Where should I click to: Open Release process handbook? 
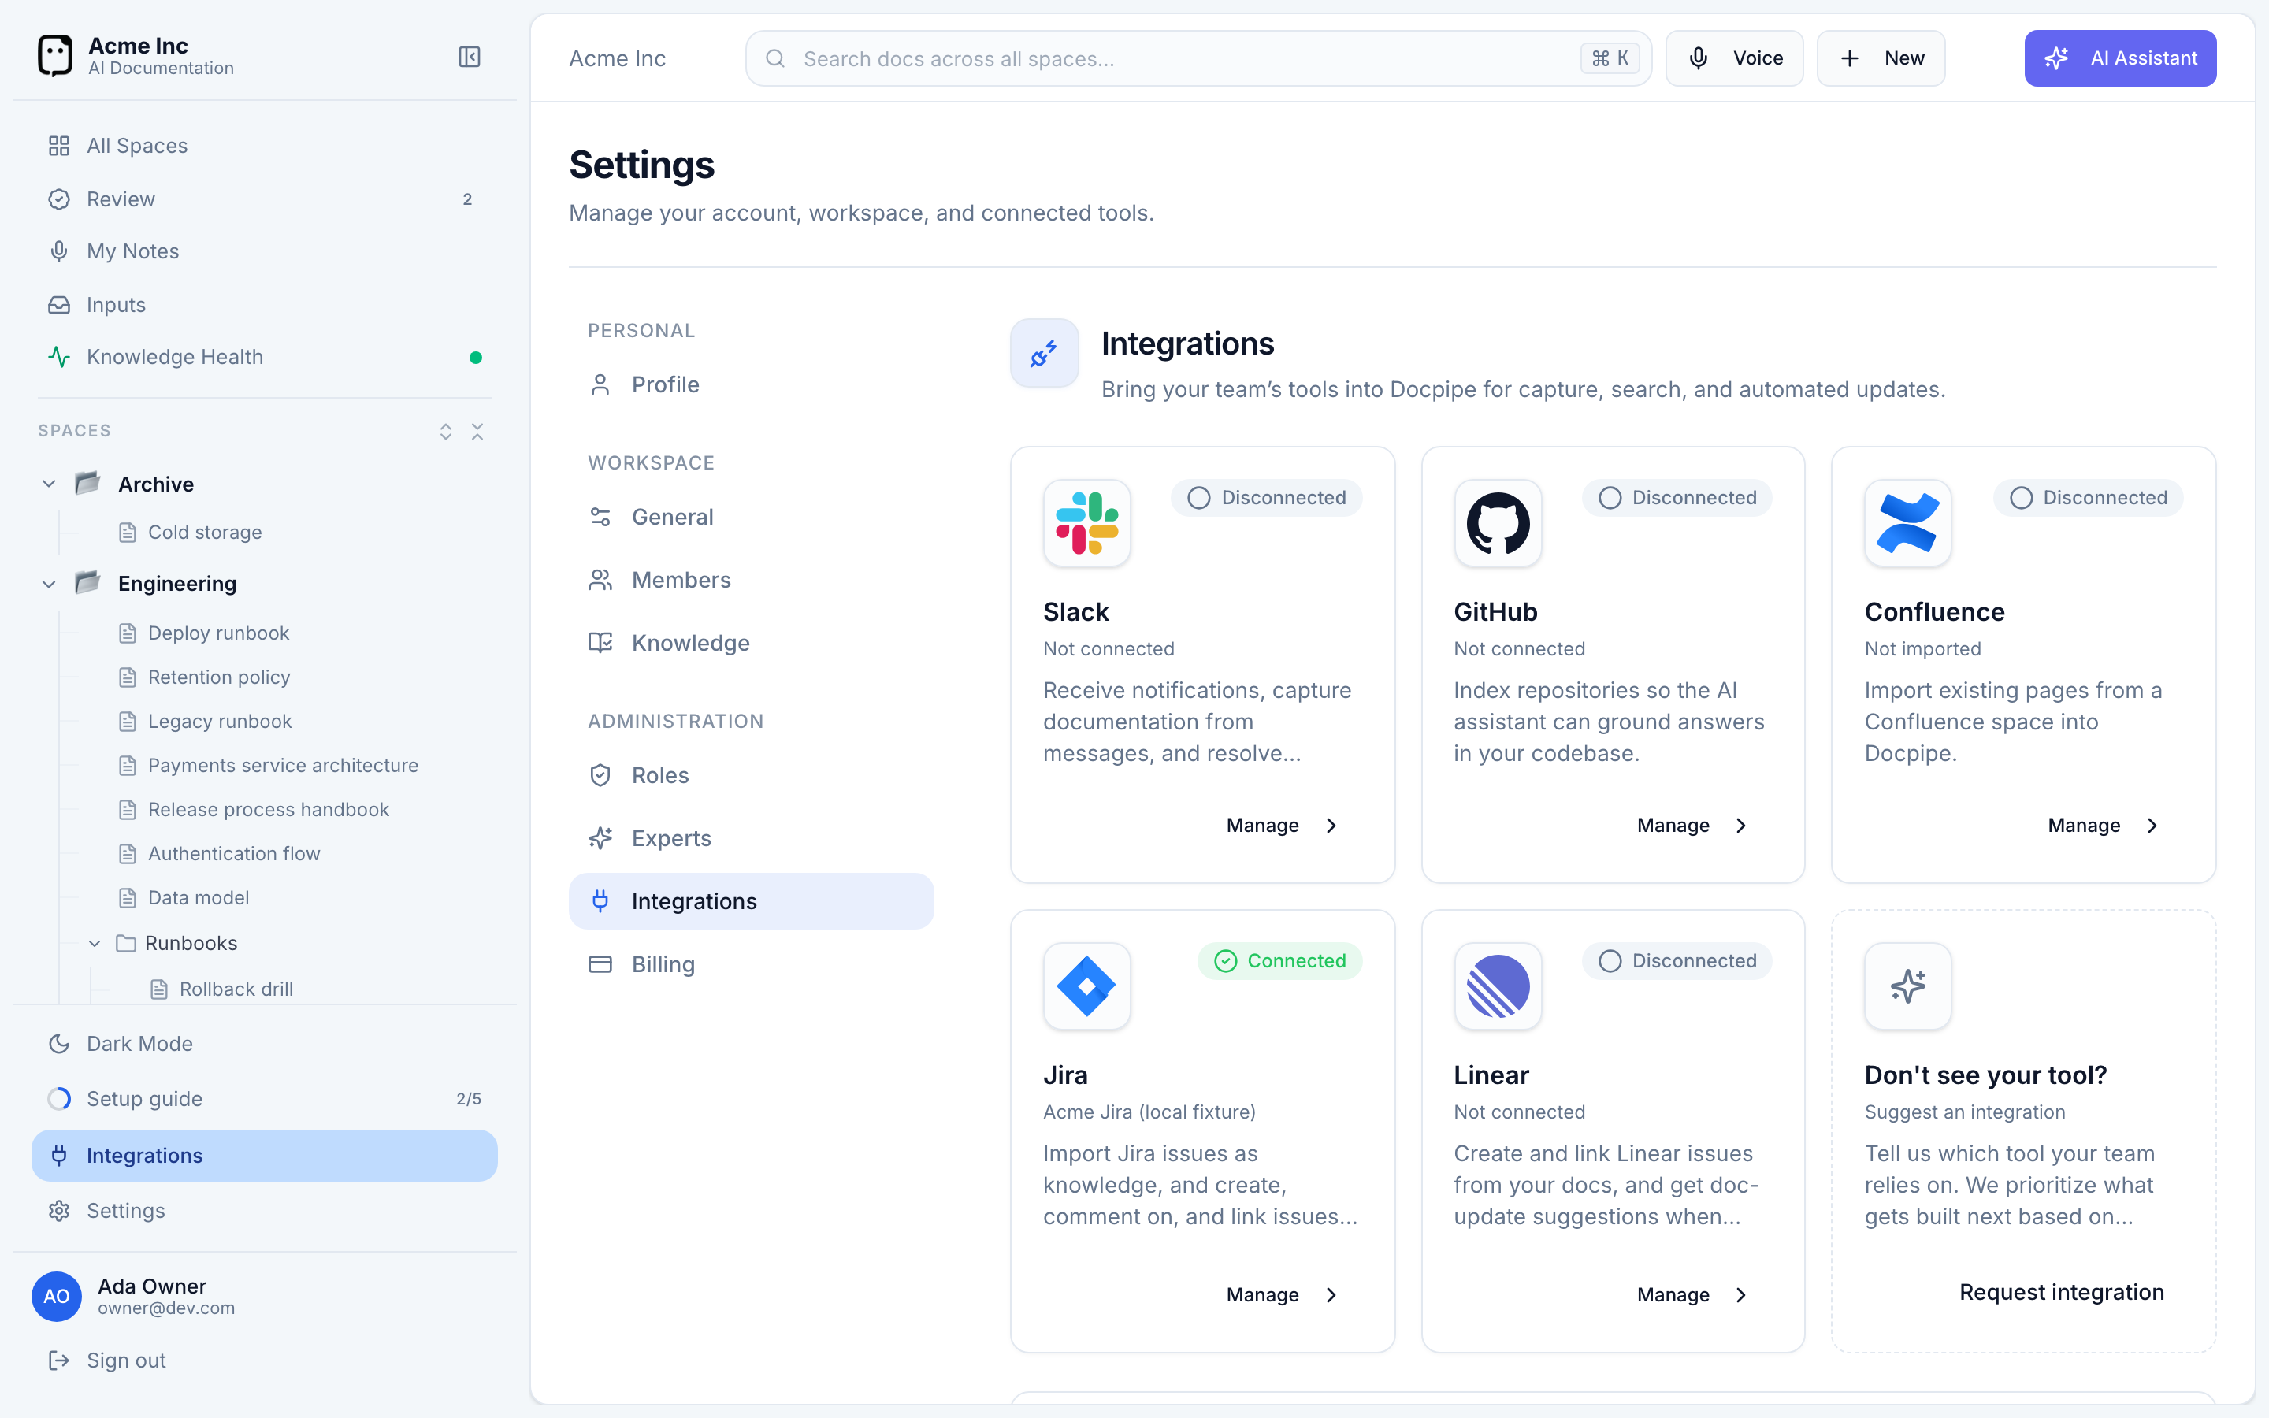[x=268, y=809]
